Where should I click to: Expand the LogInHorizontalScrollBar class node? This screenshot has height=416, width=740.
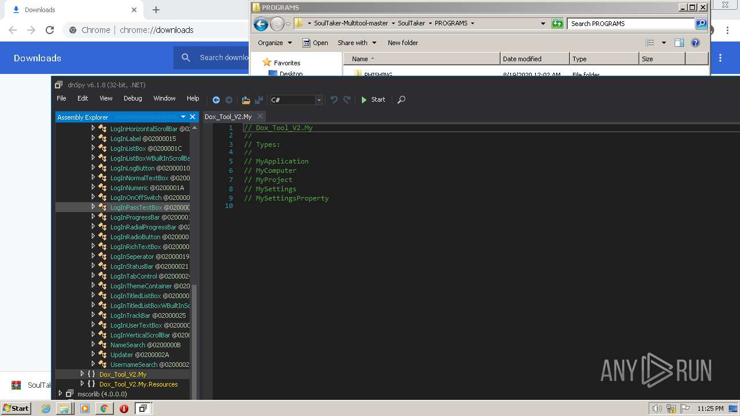coord(93,128)
